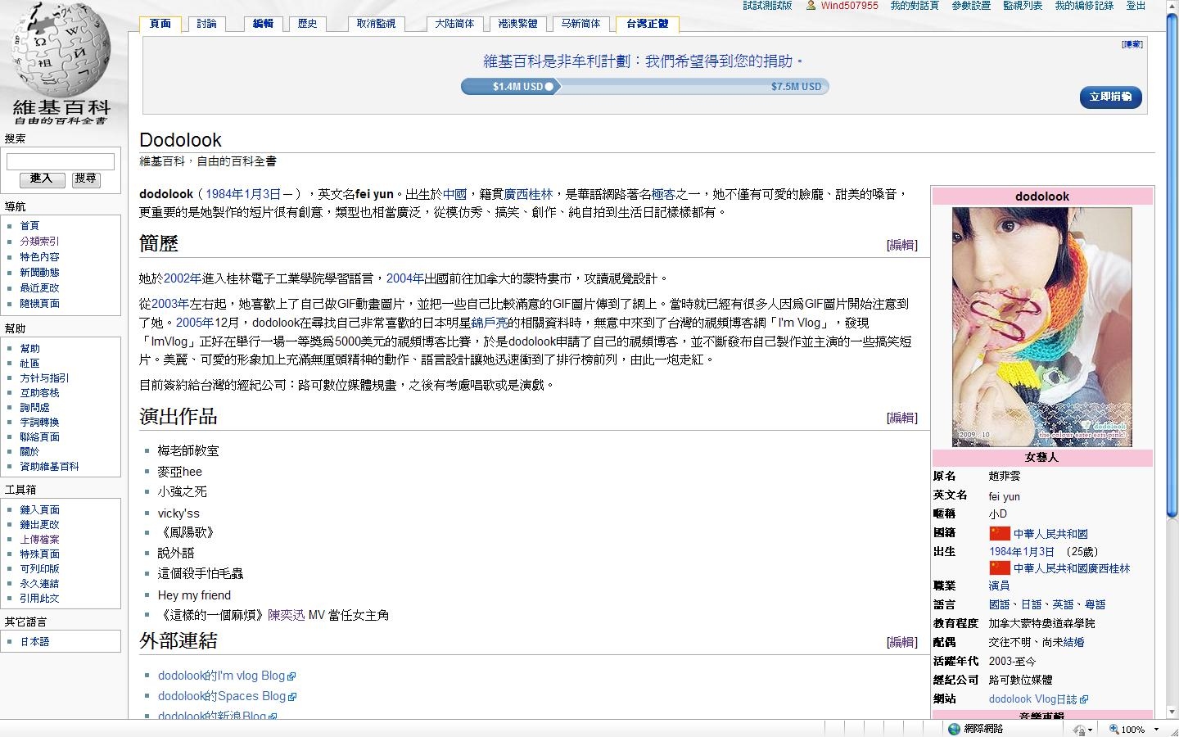
Task: Switch to the 討論 tab
Action: [206, 24]
